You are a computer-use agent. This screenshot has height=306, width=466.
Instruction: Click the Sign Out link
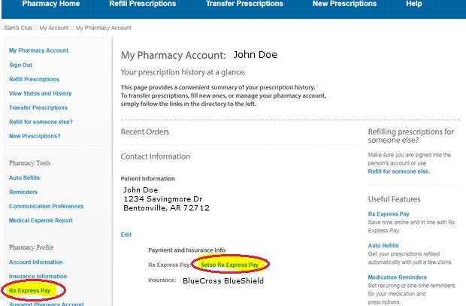(22, 65)
